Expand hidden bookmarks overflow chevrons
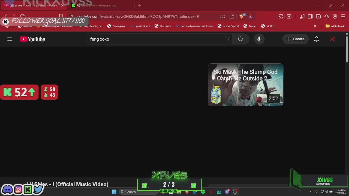The height and width of the screenshot is (196, 349). pos(315,26)
